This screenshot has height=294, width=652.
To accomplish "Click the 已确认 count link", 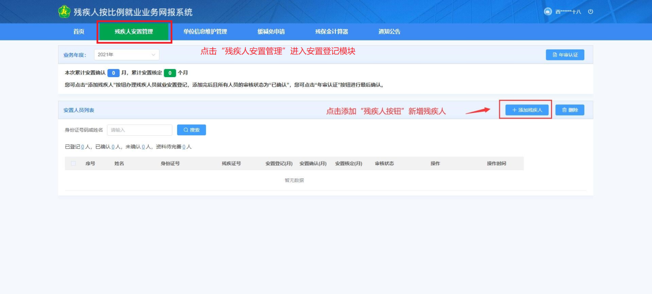I will tap(113, 147).
